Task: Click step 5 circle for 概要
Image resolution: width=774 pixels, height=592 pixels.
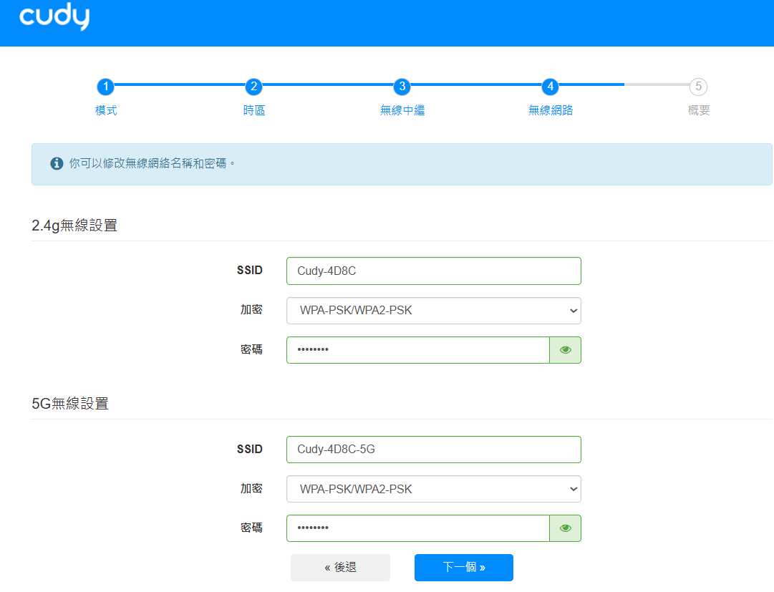Action: coord(698,87)
